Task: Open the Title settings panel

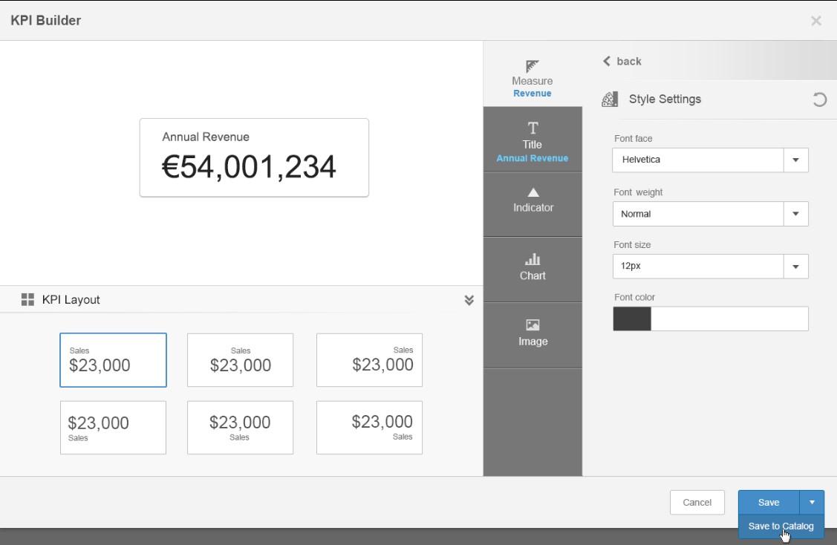Action: (x=532, y=138)
